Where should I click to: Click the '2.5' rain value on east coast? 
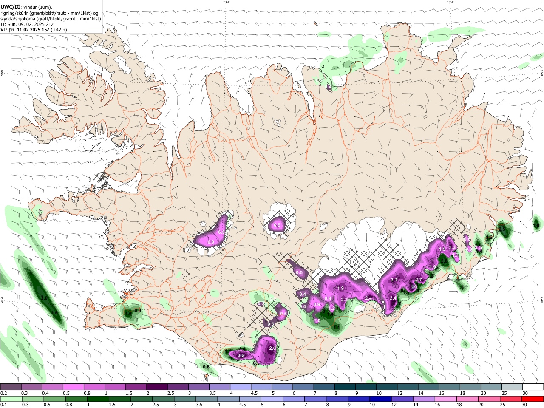click(502, 229)
